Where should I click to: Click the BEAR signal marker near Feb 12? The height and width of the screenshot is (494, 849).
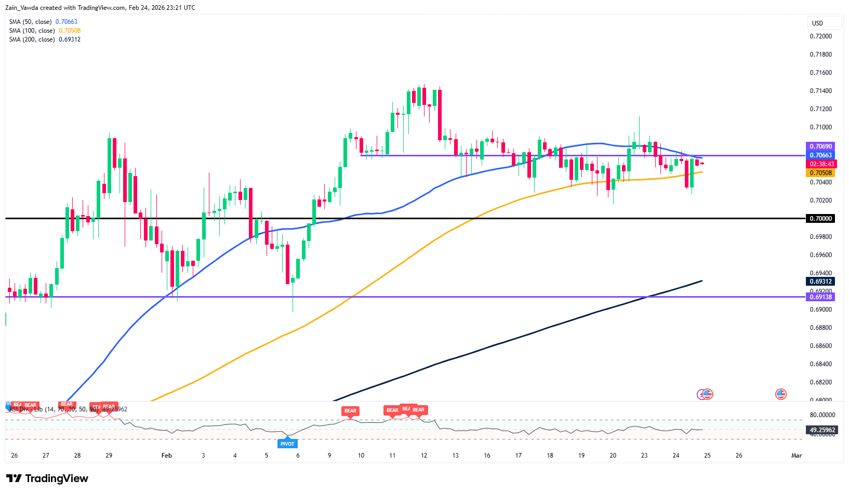[x=418, y=410]
